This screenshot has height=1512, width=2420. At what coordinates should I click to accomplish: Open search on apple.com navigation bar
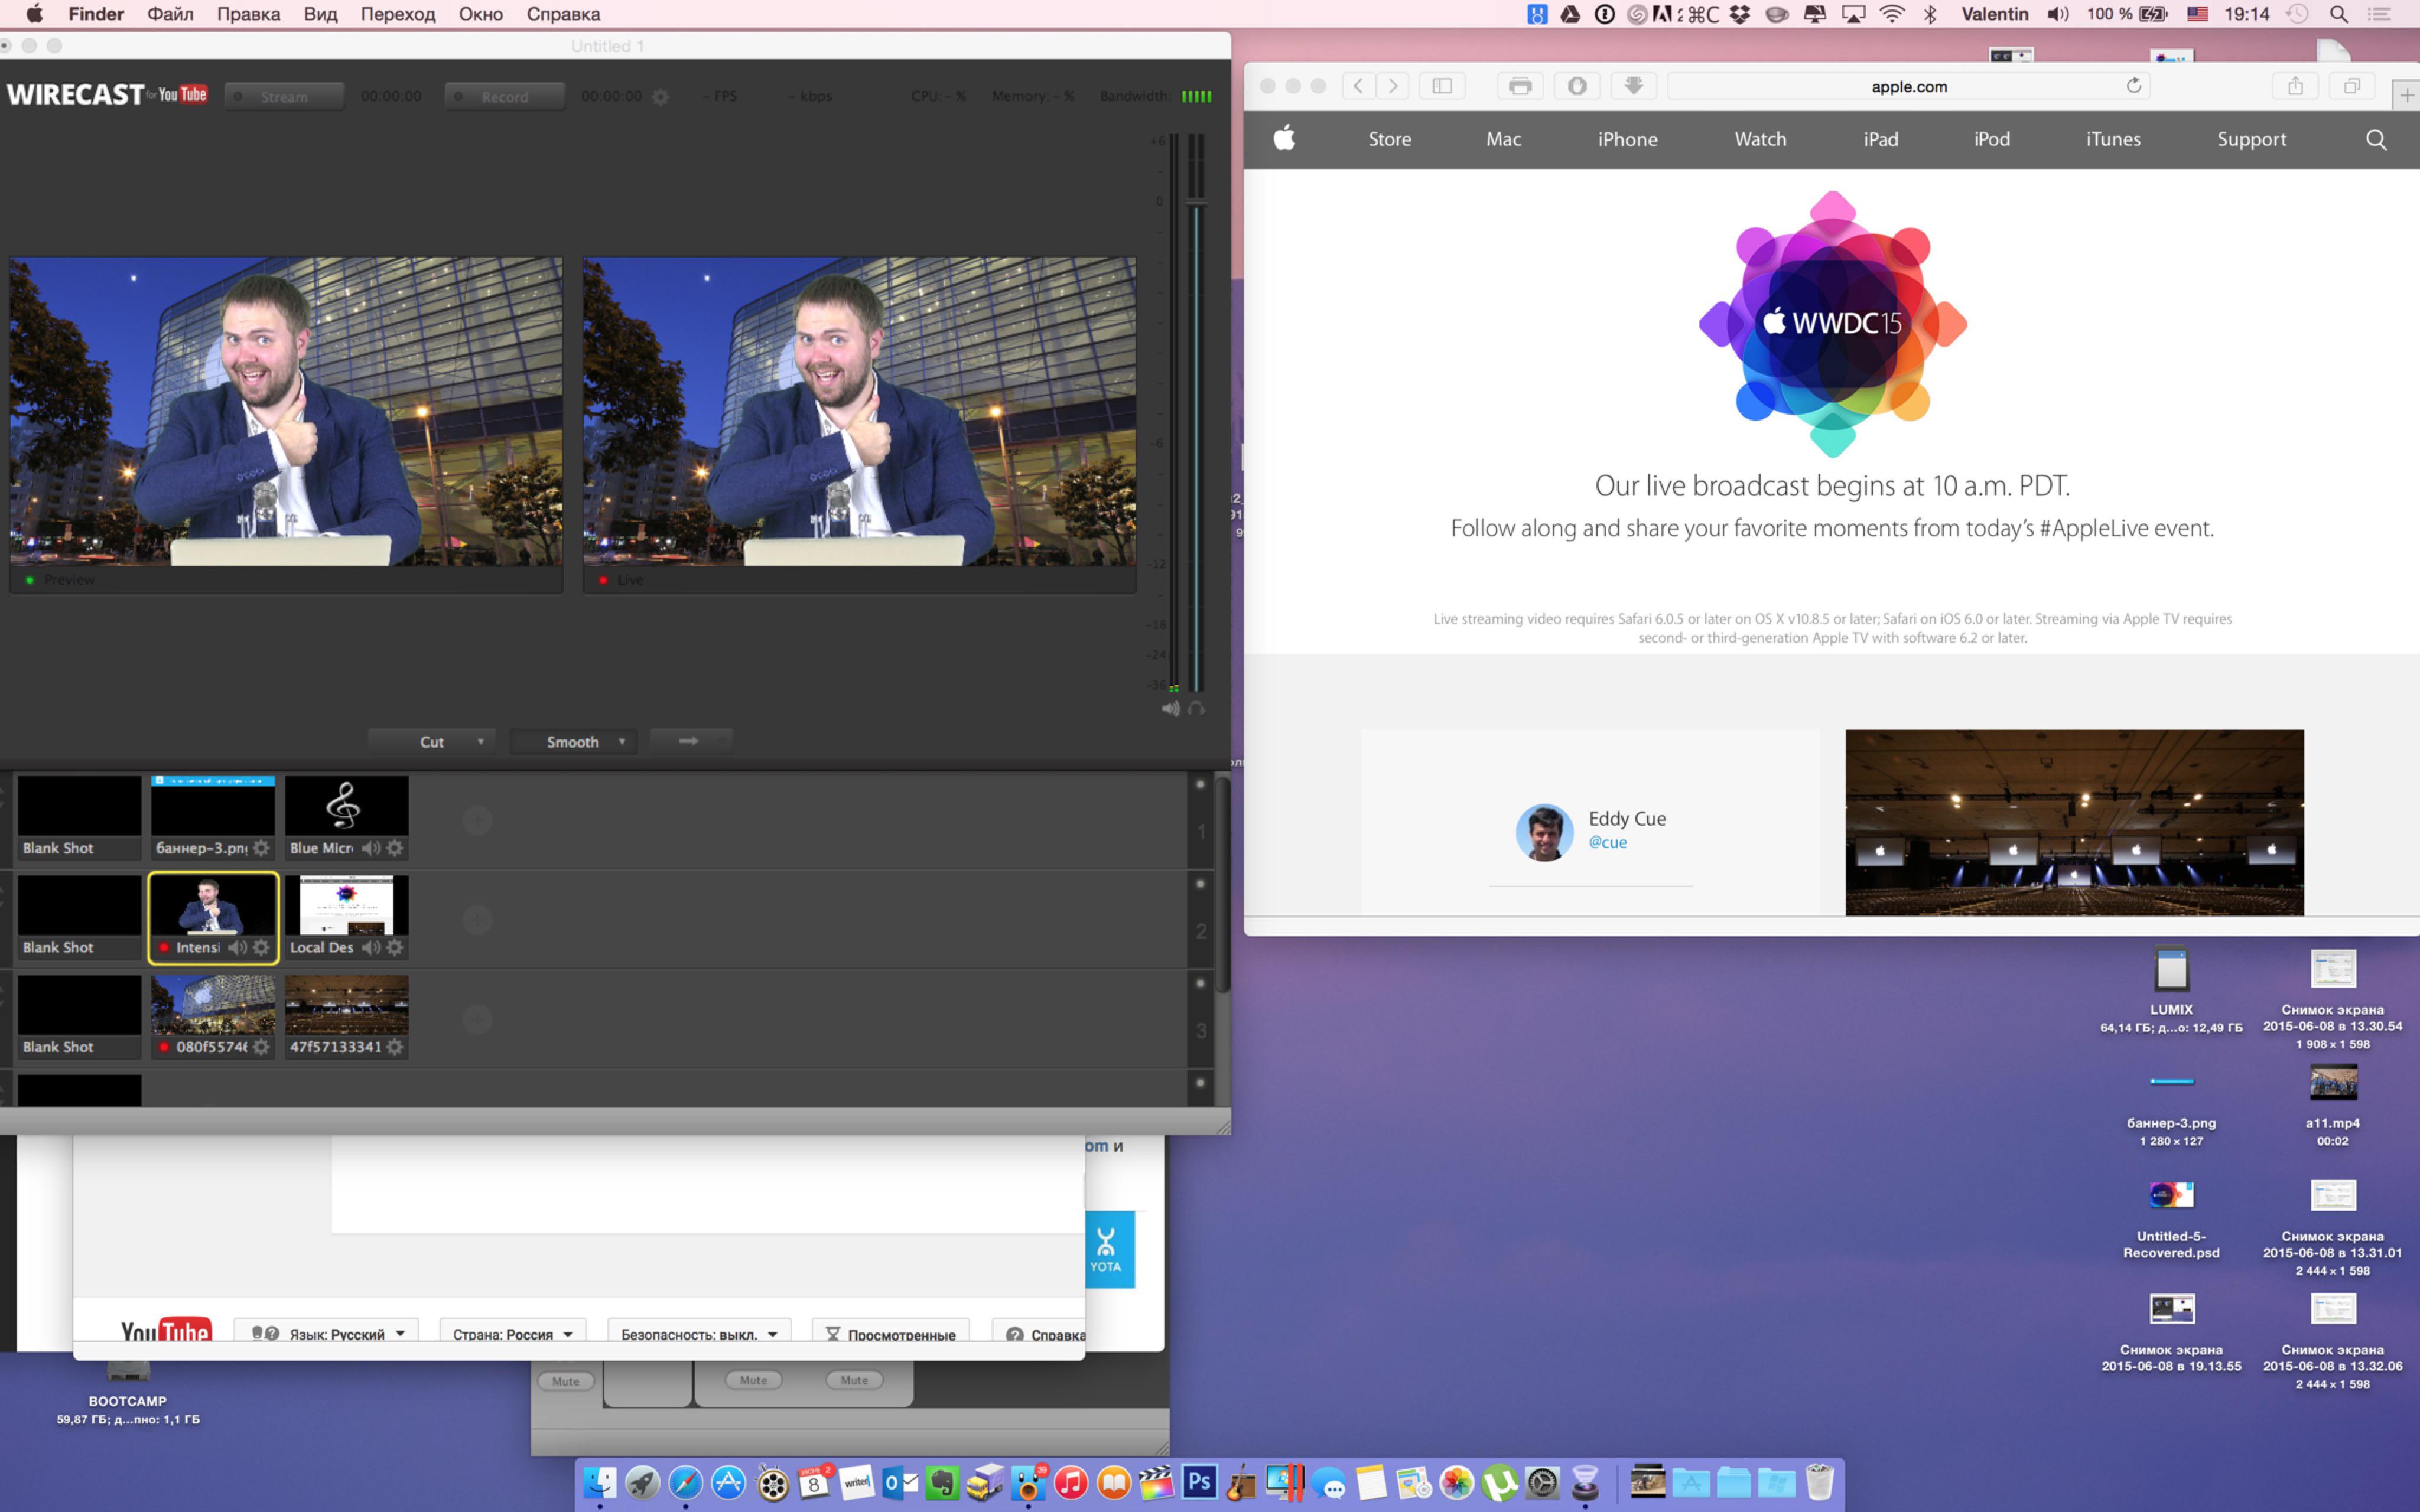pos(2376,139)
